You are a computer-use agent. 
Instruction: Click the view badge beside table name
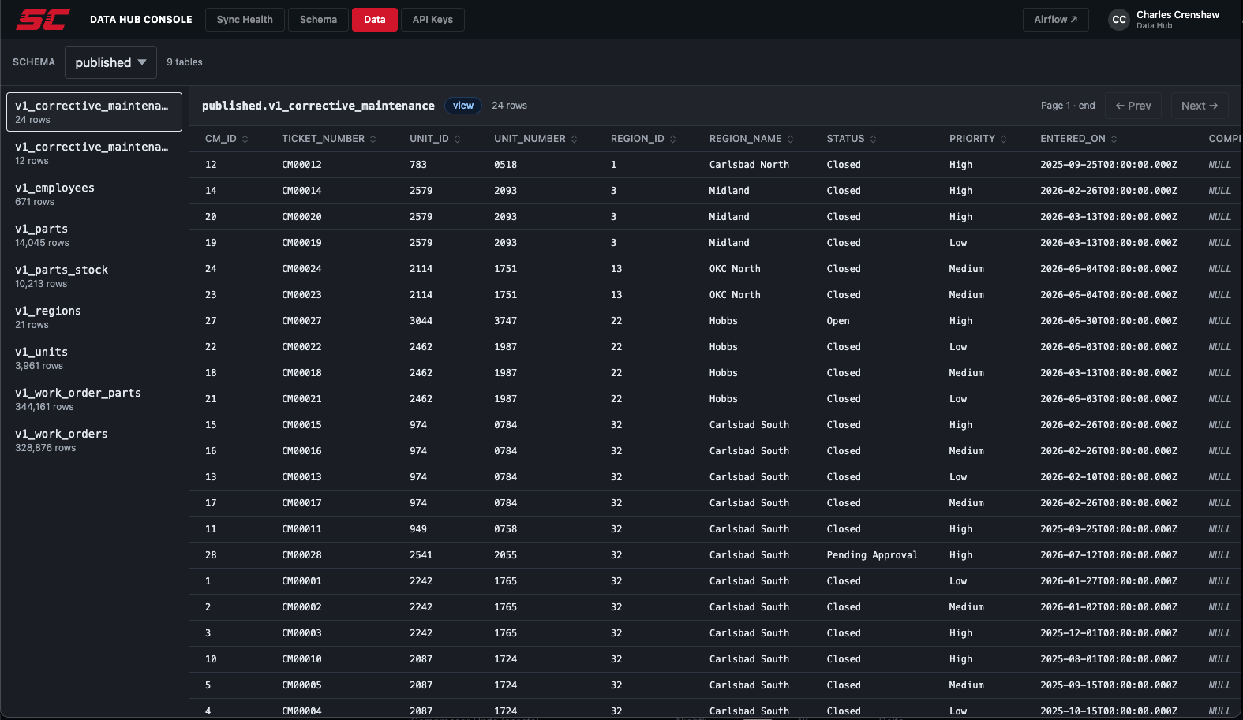point(463,106)
